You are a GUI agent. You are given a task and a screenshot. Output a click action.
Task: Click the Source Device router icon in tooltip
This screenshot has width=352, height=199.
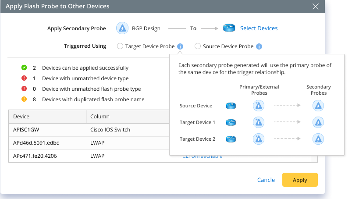[x=231, y=106]
